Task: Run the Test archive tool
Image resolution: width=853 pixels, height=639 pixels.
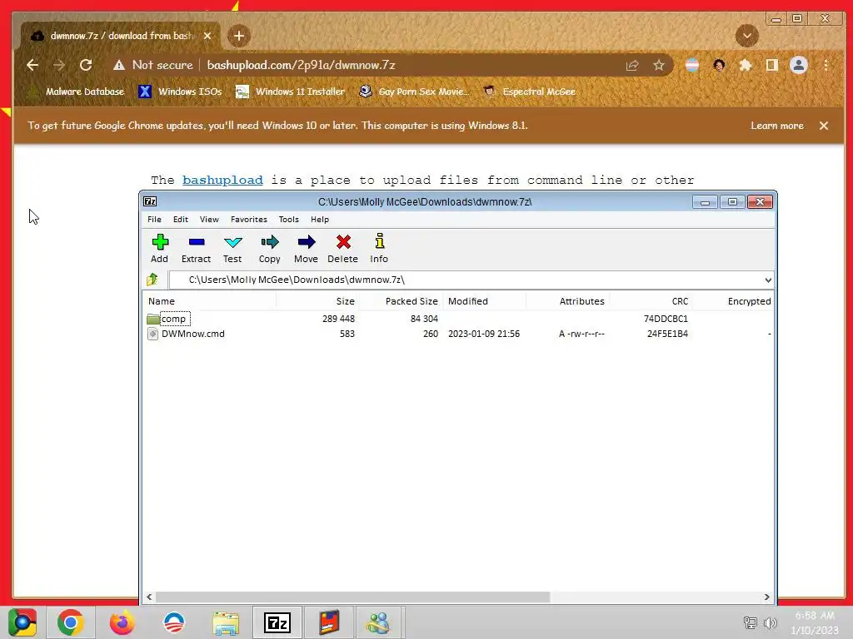Action: 232,248
